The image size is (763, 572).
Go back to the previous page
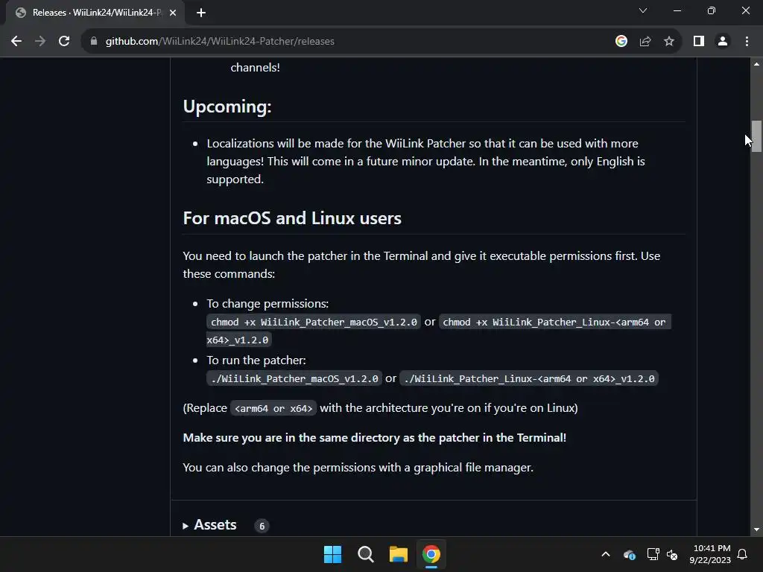click(x=16, y=42)
